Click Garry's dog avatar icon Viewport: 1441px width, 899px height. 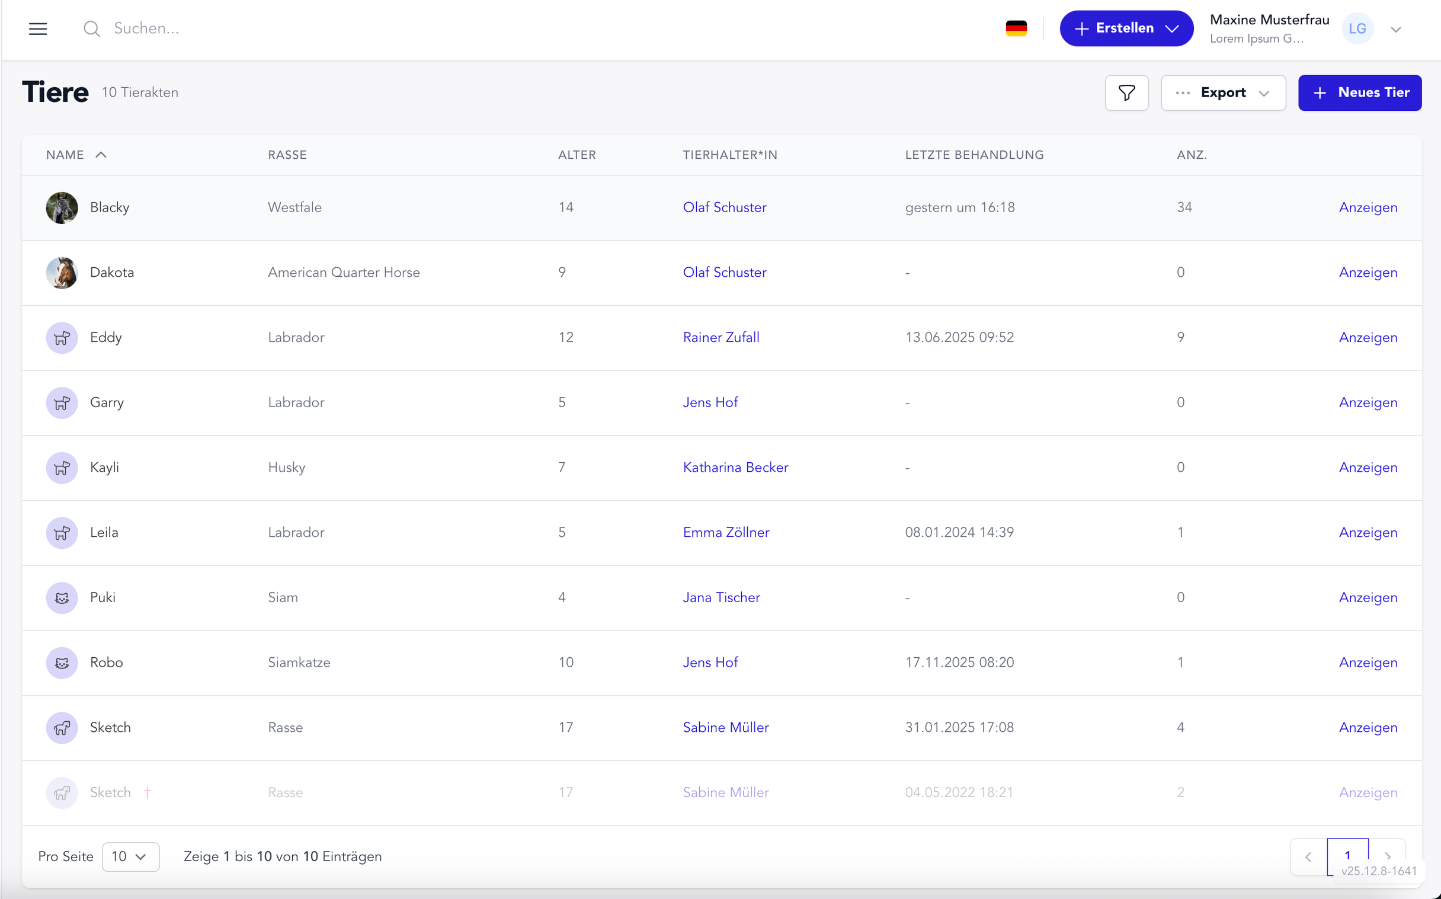[61, 402]
